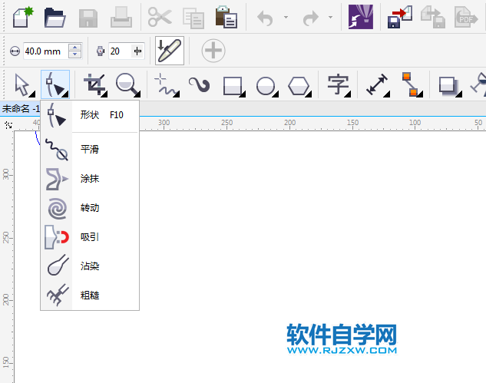Select the Crop tool in the toolbox
486x383 pixels.
tap(95, 84)
